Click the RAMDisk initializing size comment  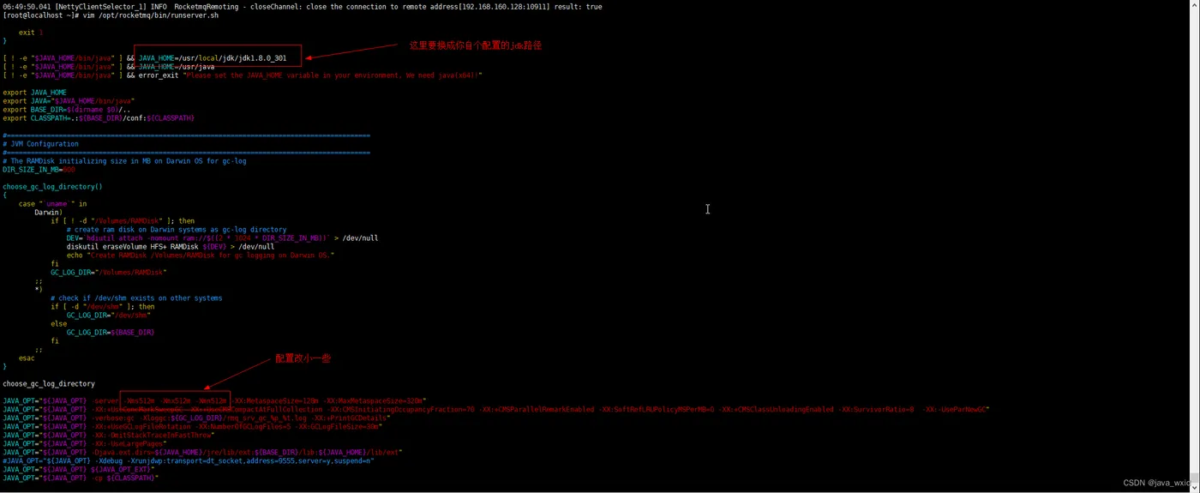click(x=124, y=160)
